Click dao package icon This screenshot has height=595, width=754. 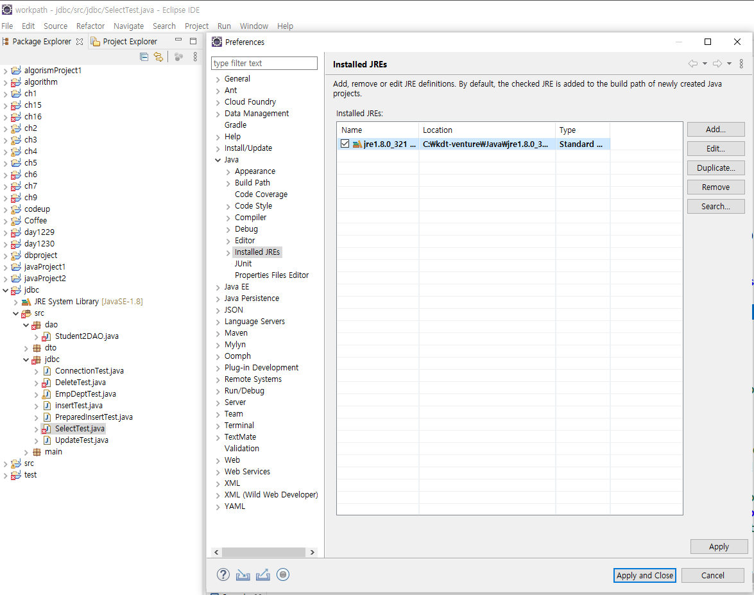click(x=36, y=325)
